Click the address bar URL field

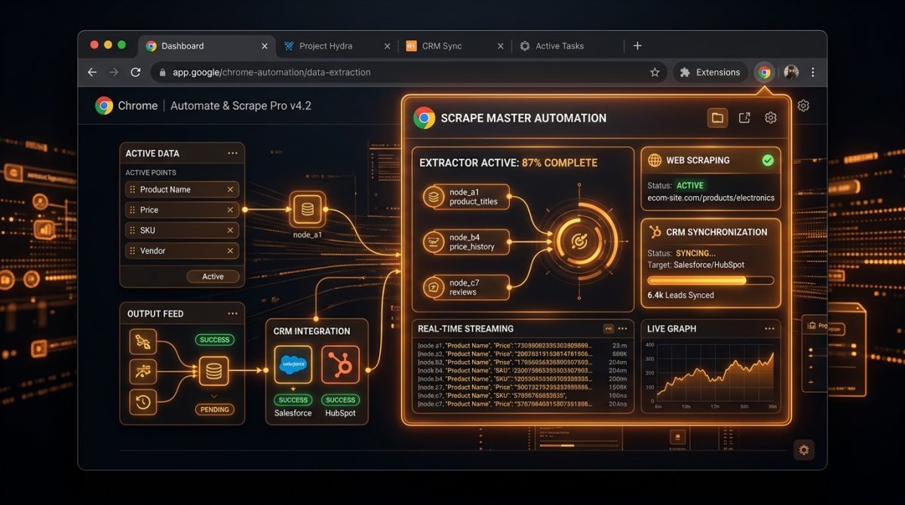point(409,72)
